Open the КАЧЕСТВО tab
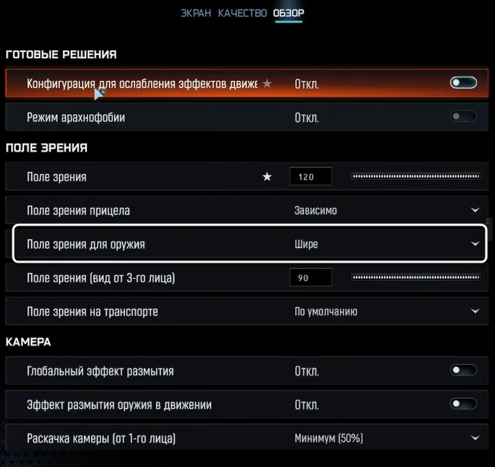The height and width of the screenshot is (467, 495). (242, 13)
